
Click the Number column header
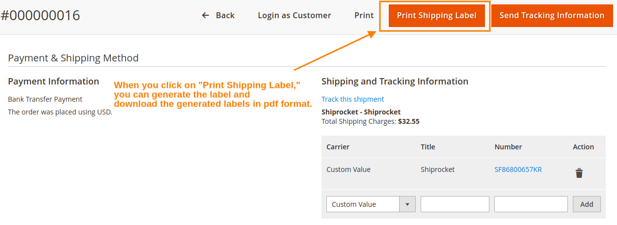coord(508,147)
